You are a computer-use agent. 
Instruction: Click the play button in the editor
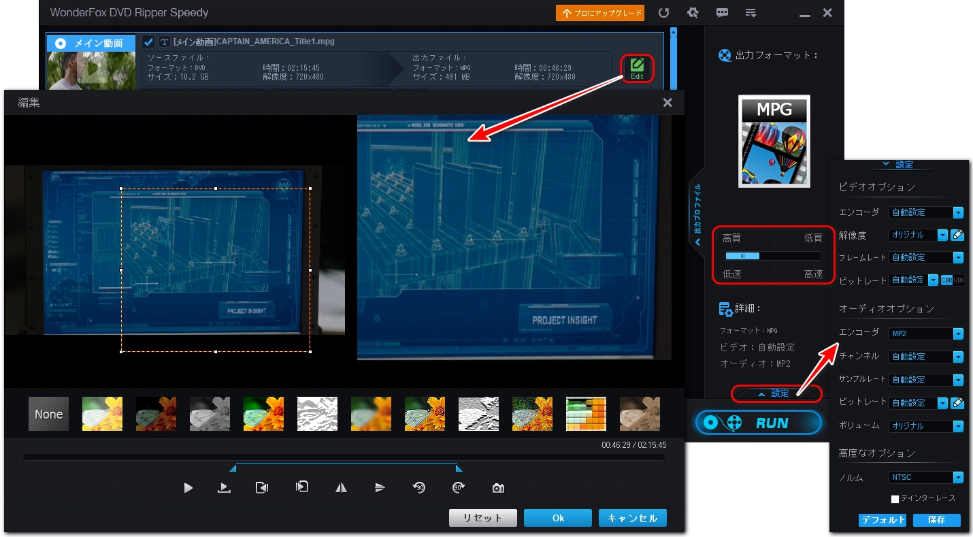(188, 488)
